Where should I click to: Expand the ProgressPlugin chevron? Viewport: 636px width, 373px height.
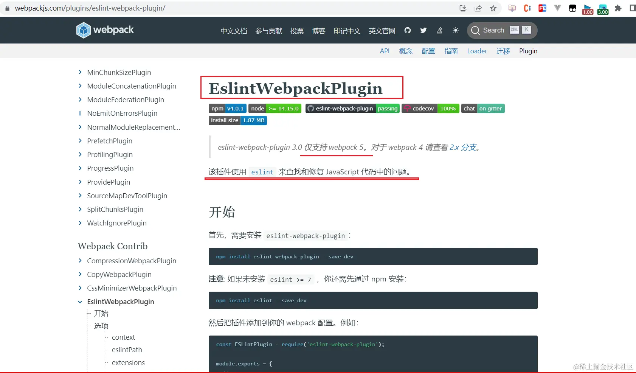pos(80,168)
